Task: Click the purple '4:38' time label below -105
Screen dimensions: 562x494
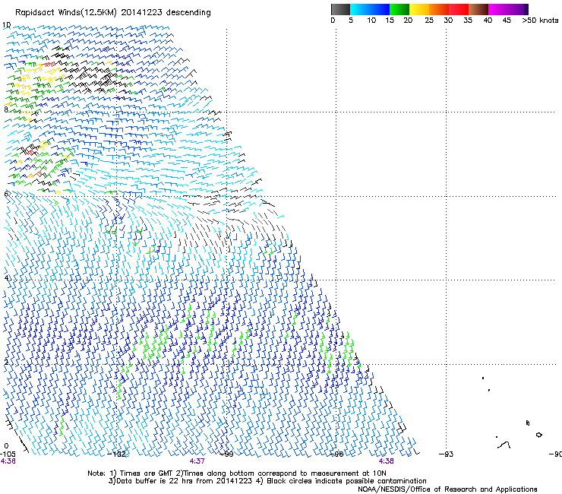Action: point(8,461)
